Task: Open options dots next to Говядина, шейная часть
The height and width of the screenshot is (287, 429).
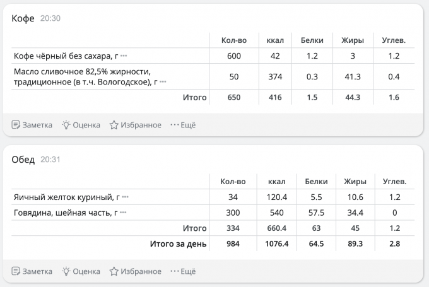Action: (124, 213)
